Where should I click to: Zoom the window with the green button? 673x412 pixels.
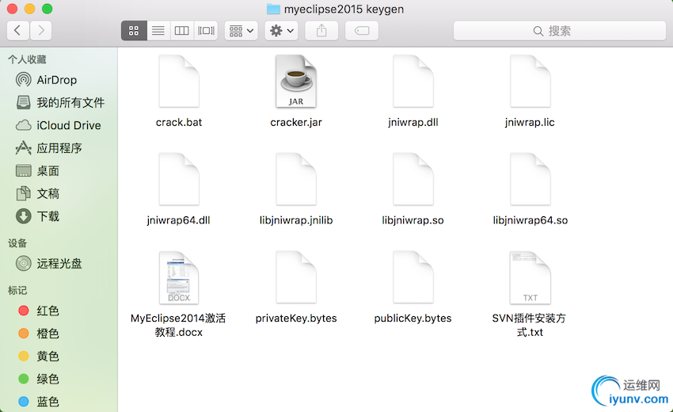48,9
